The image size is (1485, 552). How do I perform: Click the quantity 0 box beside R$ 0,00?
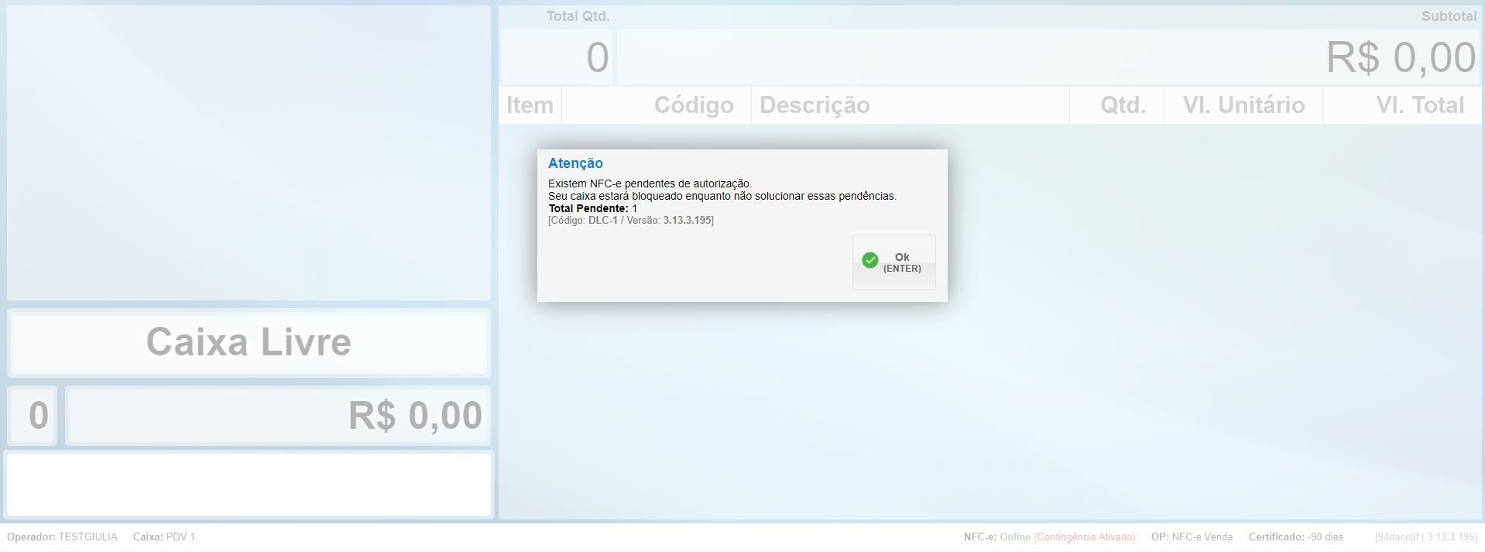(33, 416)
